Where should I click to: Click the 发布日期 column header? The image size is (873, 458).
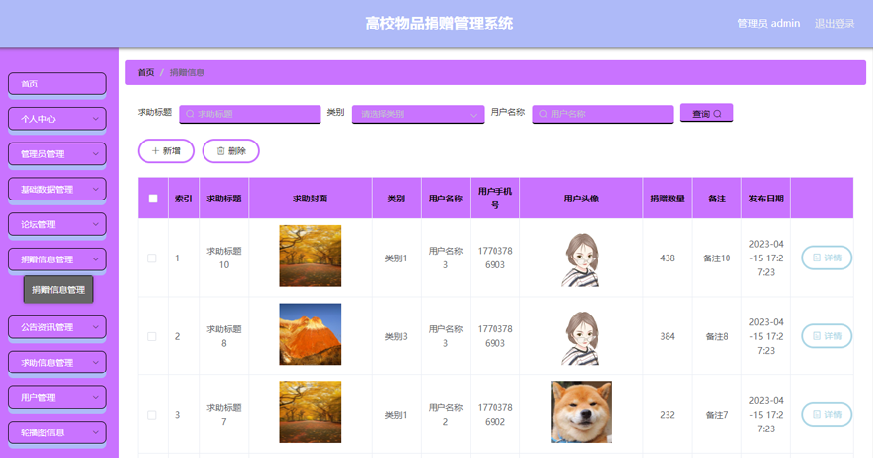(x=766, y=199)
